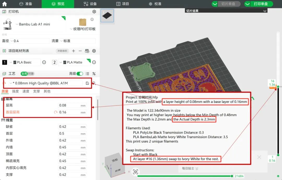Sync filament list from AMS icon

[x=87, y=51]
